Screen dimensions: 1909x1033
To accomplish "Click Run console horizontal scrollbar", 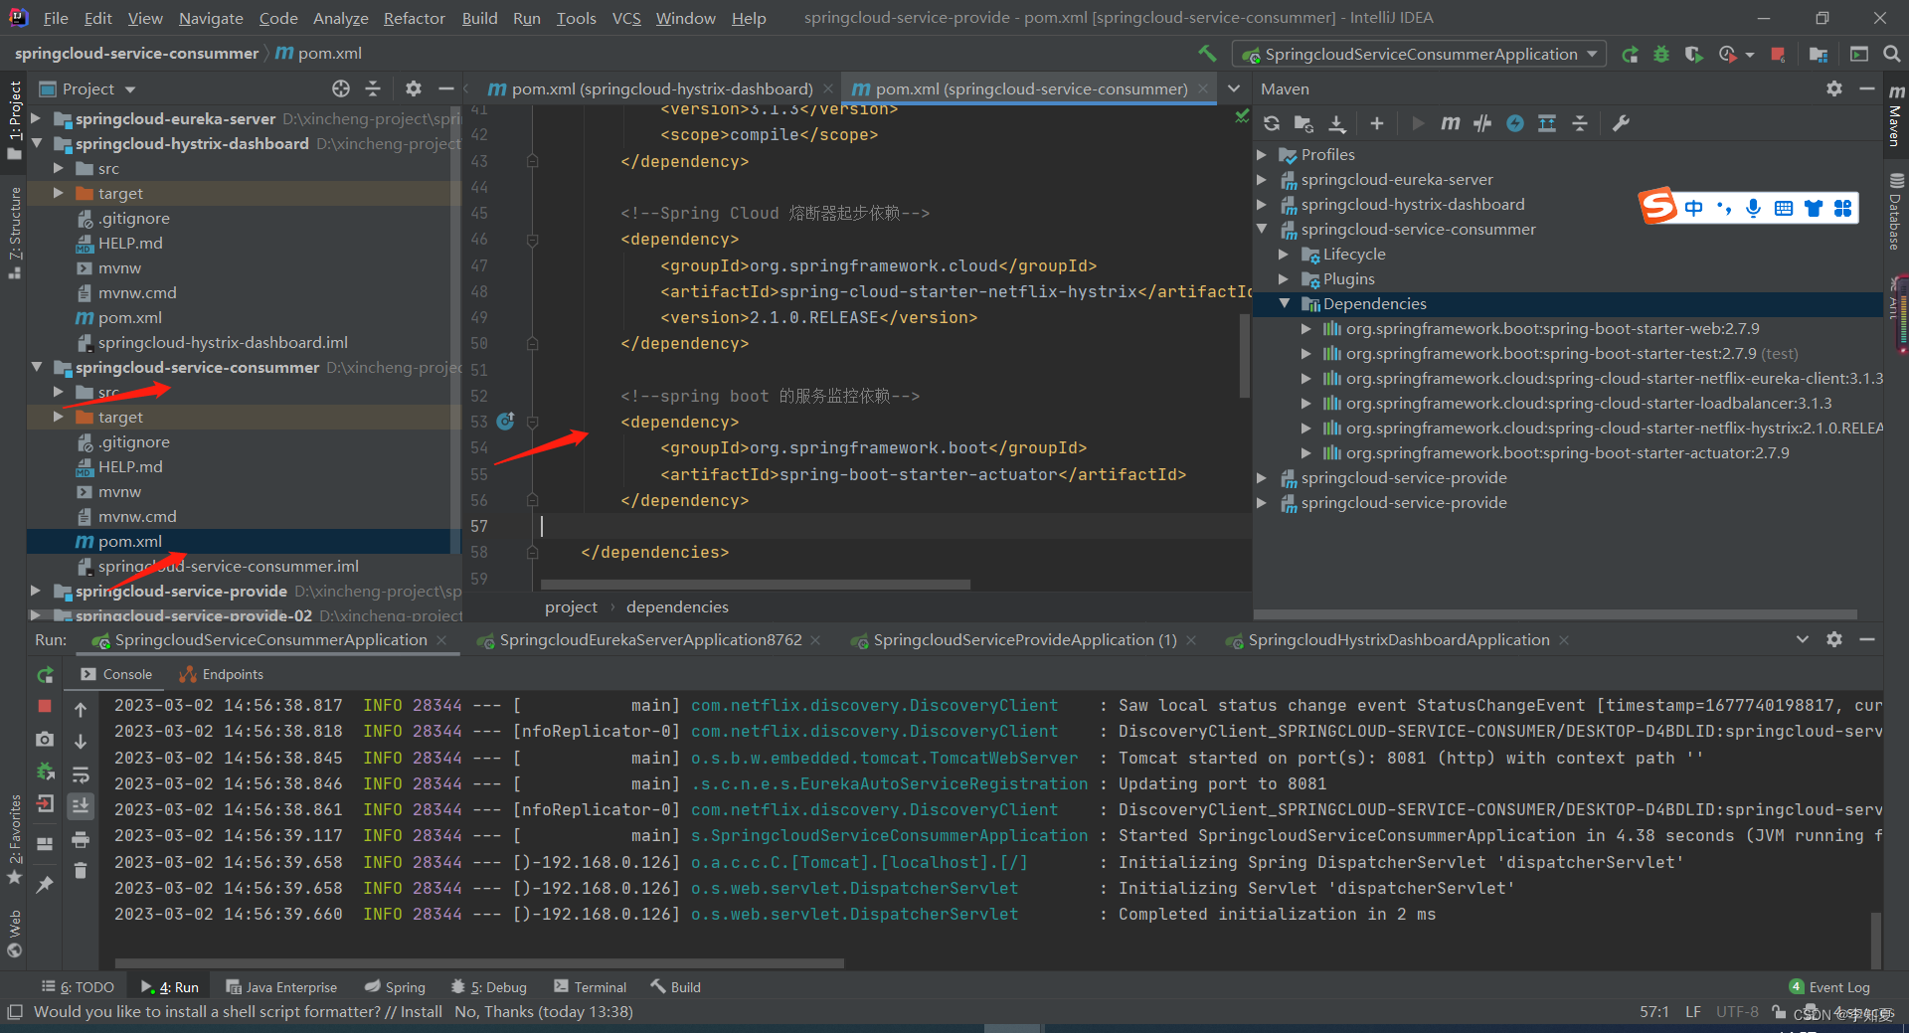I will tap(479, 963).
